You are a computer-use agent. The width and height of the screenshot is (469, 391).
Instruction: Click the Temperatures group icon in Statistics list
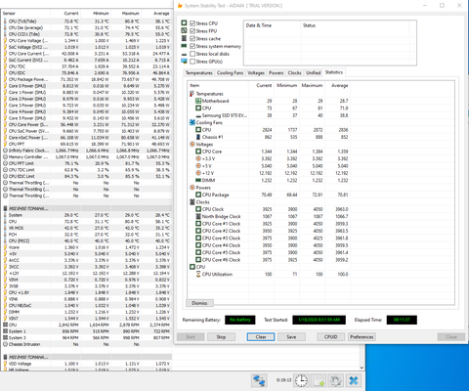click(192, 94)
